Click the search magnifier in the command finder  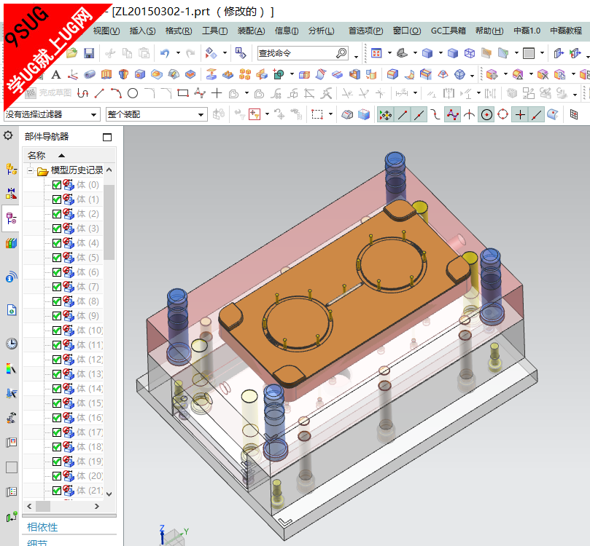341,53
